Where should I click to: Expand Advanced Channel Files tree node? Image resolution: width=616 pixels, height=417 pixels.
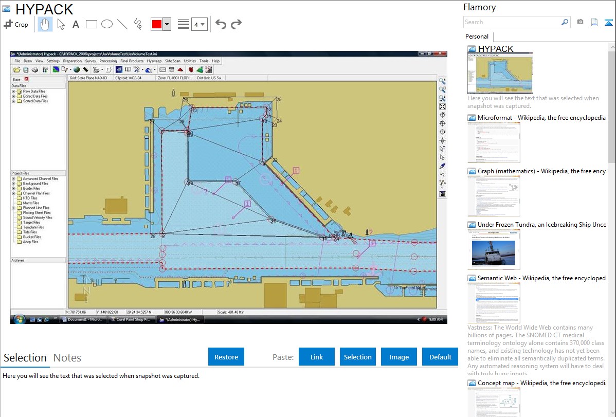point(13,178)
